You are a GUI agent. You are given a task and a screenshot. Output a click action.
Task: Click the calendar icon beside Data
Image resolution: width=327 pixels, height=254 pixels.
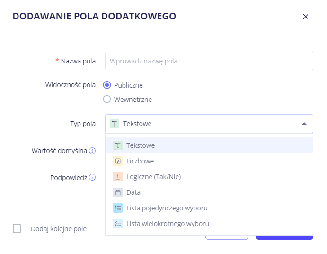tap(118, 192)
